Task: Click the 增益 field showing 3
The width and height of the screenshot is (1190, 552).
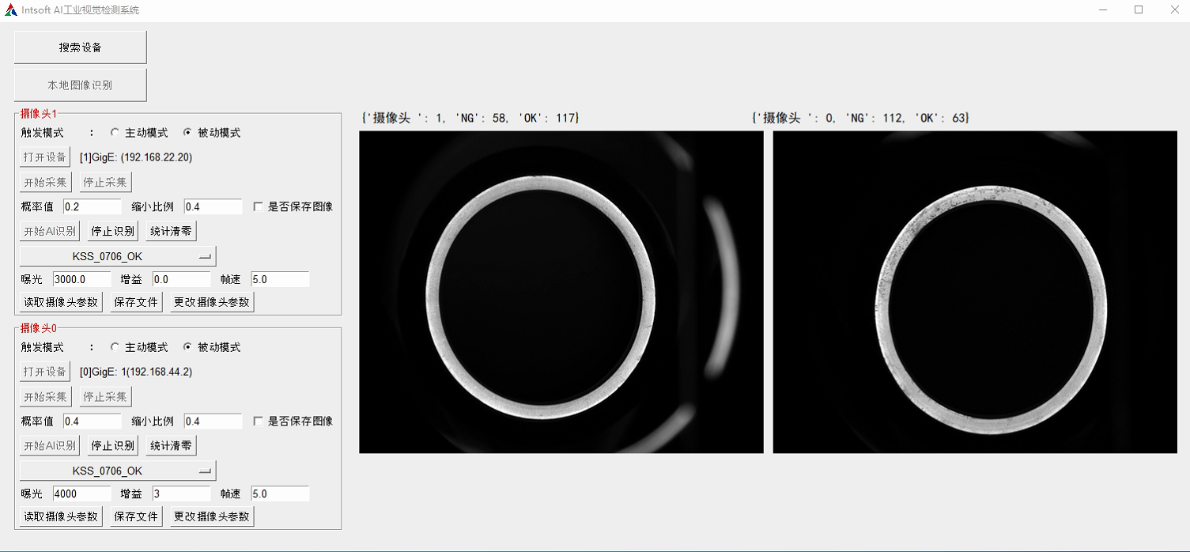Action: click(181, 493)
